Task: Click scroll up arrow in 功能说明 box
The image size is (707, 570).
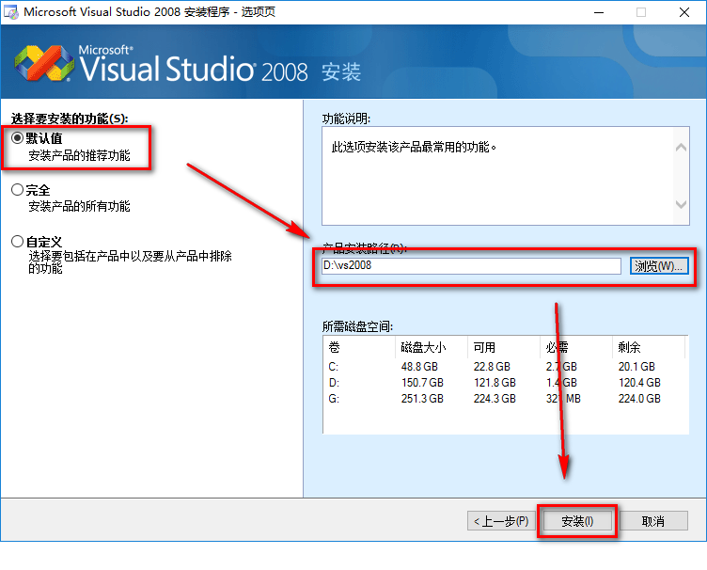Action: point(681,147)
